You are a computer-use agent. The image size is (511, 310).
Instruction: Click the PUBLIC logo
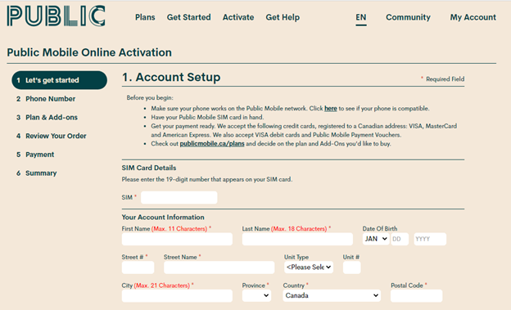[x=56, y=16]
